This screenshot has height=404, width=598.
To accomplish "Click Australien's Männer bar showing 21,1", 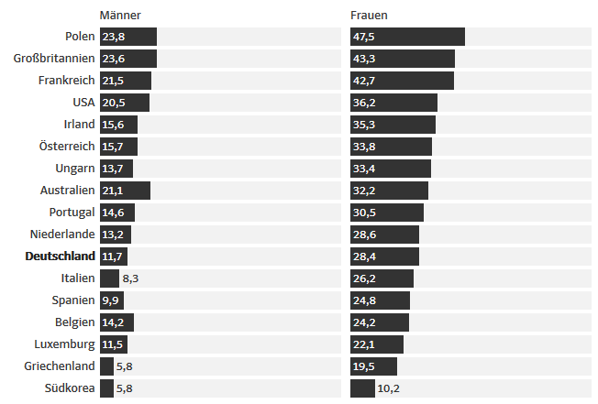I will tap(125, 191).
